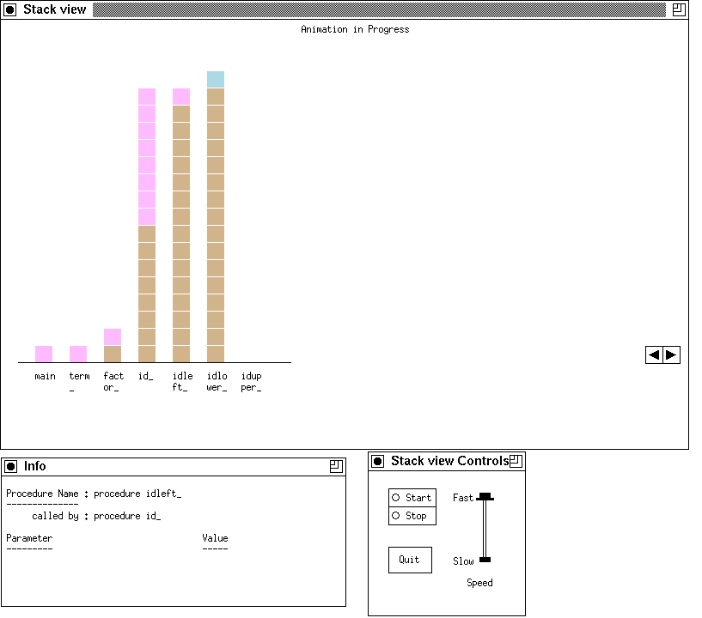The width and height of the screenshot is (702, 618).
Task: Click the pink top block of factor_ stack
Action: tap(113, 336)
